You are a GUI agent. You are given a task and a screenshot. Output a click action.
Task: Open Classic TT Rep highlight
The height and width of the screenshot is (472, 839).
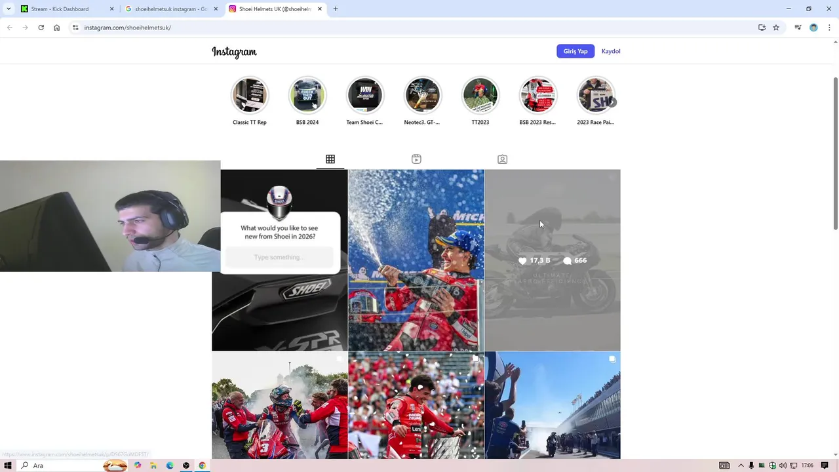coord(250,96)
